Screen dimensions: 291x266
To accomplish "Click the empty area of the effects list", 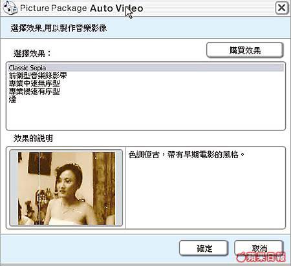I will tap(146, 116).
